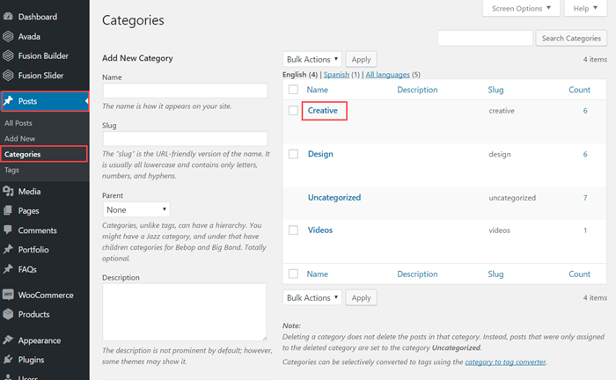Open Add New submenu item
Image resolution: width=616 pixels, height=380 pixels.
pos(19,139)
